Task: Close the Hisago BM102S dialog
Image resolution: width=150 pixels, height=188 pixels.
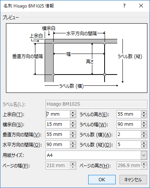Action: click(141, 6)
